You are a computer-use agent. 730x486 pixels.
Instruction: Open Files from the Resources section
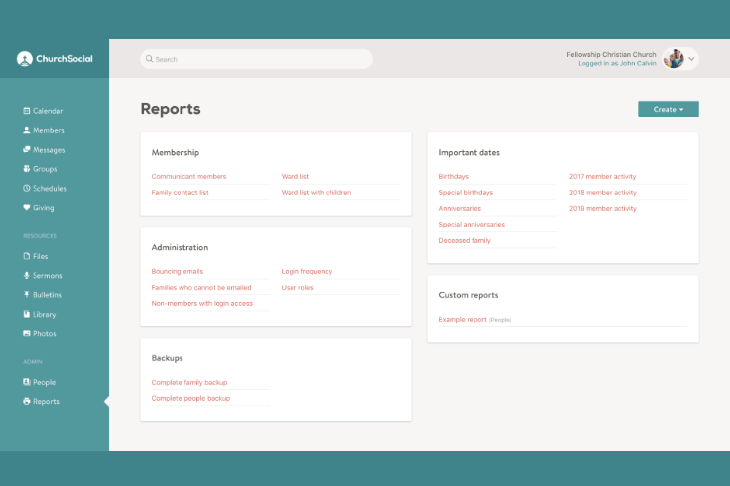(27, 256)
